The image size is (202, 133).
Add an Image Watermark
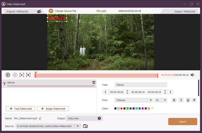(53, 109)
